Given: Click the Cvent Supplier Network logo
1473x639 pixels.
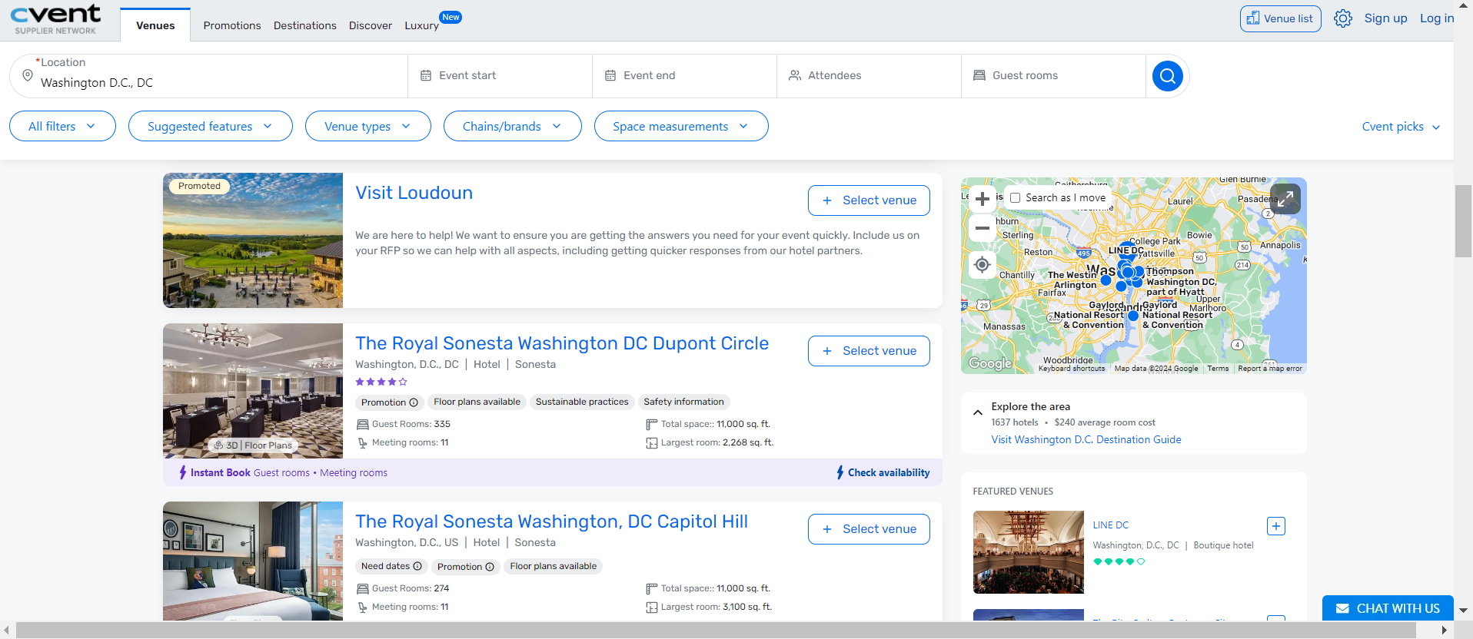Looking at the screenshot, I should 55,19.
